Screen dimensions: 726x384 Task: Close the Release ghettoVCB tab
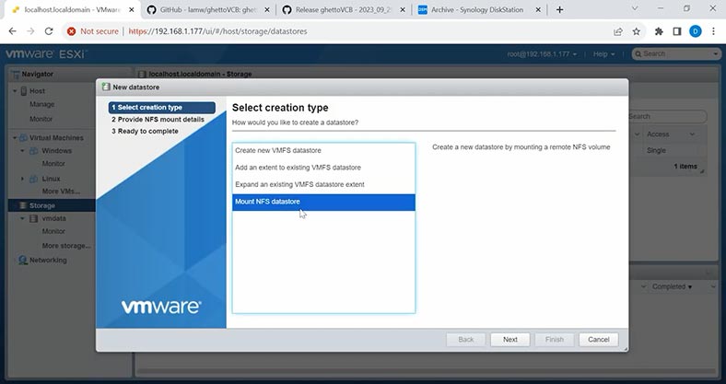click(x=403, y=10)
